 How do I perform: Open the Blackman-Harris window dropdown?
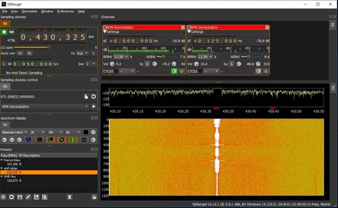[x=15, y=132]
